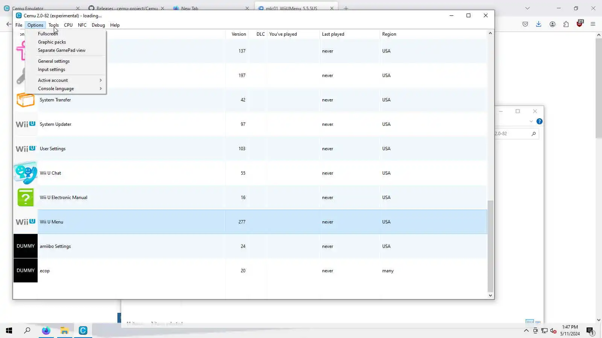
Task: Open Firefox account icon in toolbar
Action: point(552,24)
